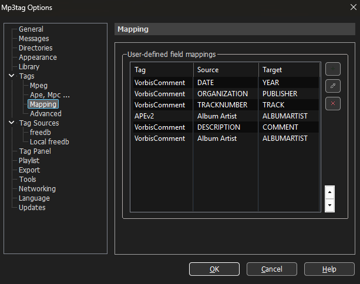Open Help for Mp3tag options
The width and height of the screenshot is (360, 284).
pyautogui.click(x=329, y=269)
